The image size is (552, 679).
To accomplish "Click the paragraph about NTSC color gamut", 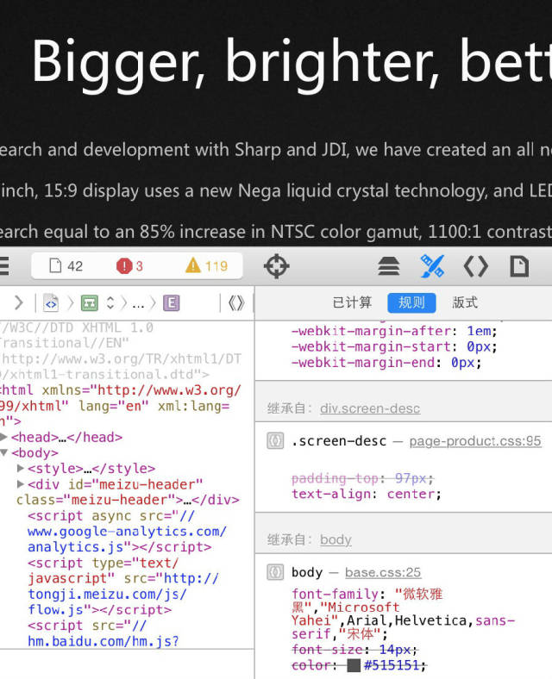I will pos(276,232).
